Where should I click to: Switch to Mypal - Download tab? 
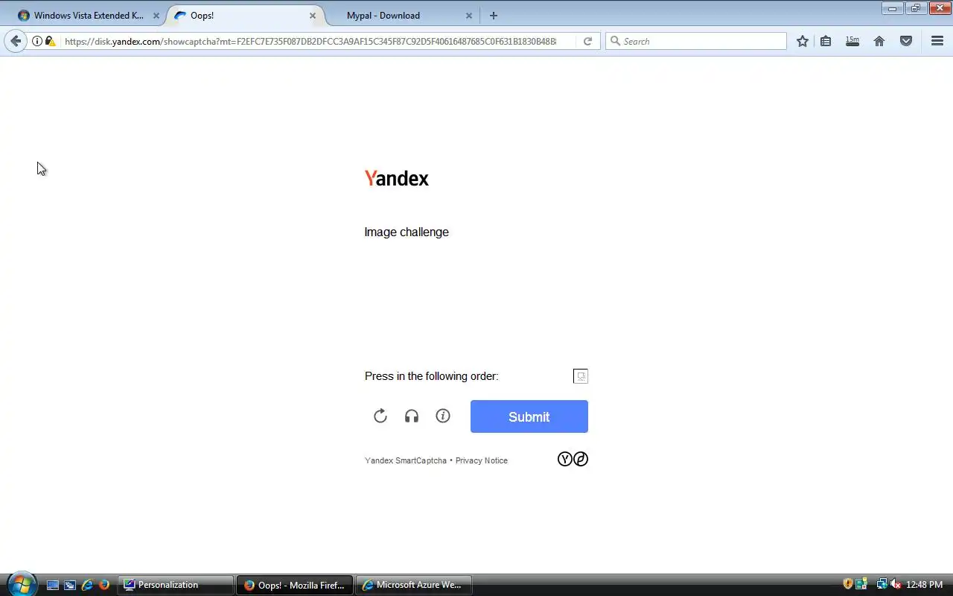pos(383,15)
